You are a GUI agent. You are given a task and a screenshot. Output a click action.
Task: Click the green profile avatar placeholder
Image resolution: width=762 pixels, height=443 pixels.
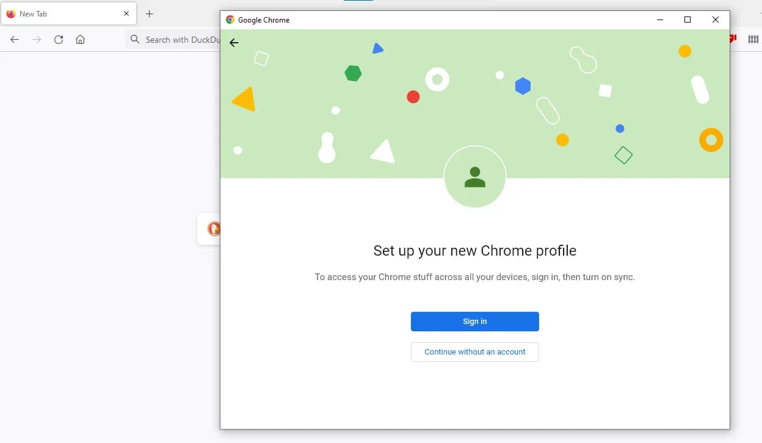[x=475, y=177]
